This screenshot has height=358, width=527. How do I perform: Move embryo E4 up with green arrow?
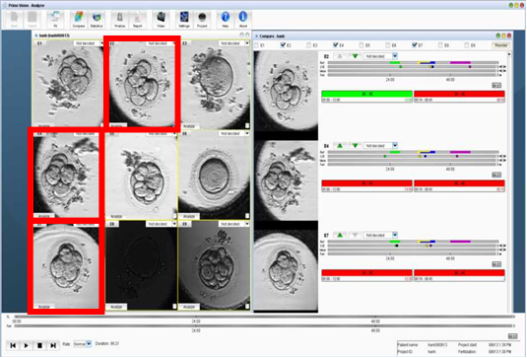[340, 146]
